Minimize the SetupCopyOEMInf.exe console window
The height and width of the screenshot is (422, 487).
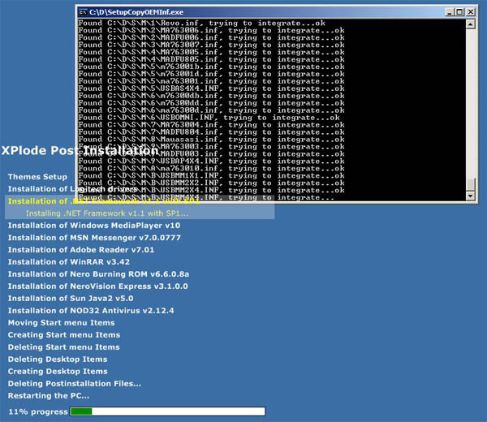tap(449, 12)
